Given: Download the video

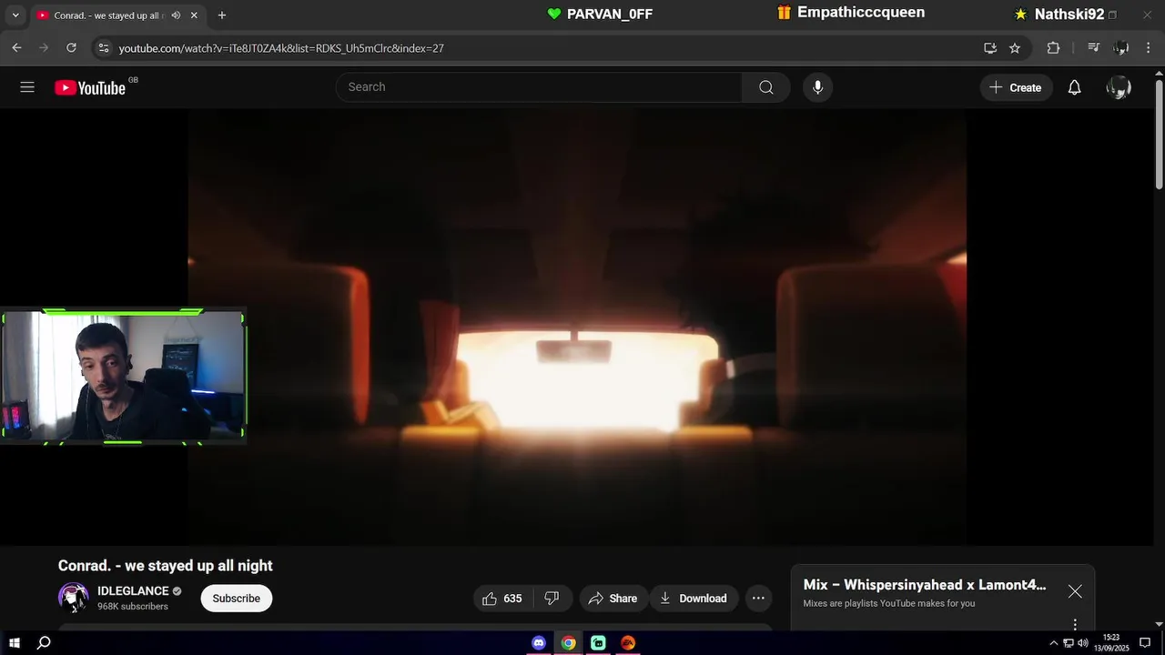Looking at the screenshot, I should click(x=694, y=598).
